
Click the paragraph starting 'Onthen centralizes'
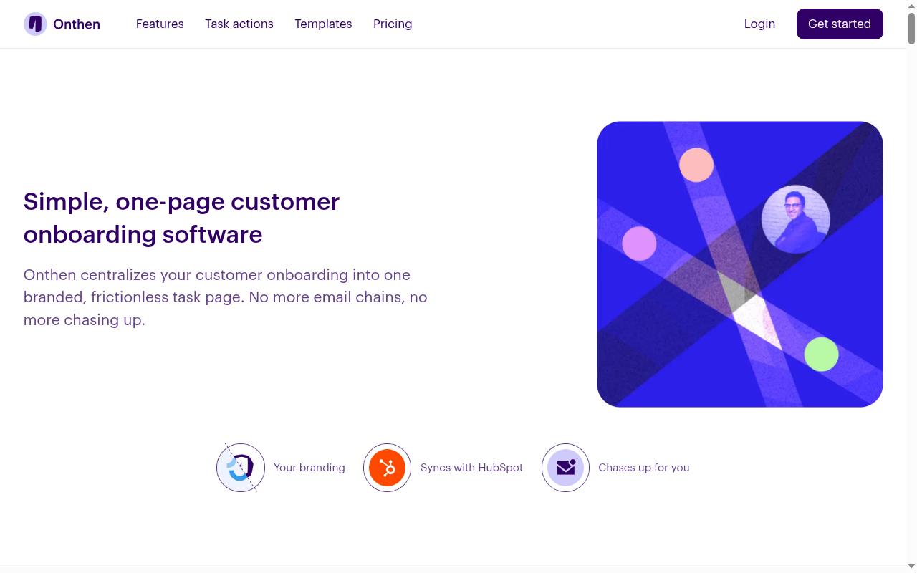(226, 297)
